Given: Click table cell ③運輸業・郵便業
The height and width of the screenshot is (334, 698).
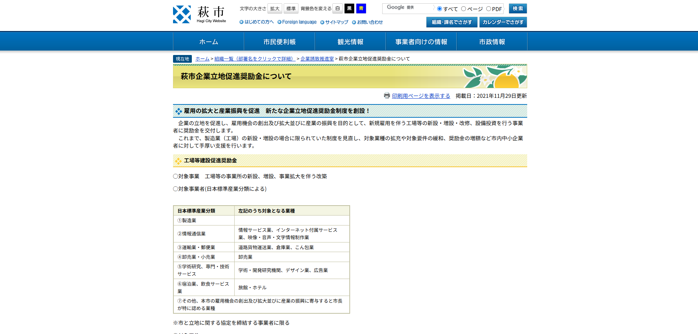Looking at the screenshot, I should pyautogui.click(x=204, y=247).
